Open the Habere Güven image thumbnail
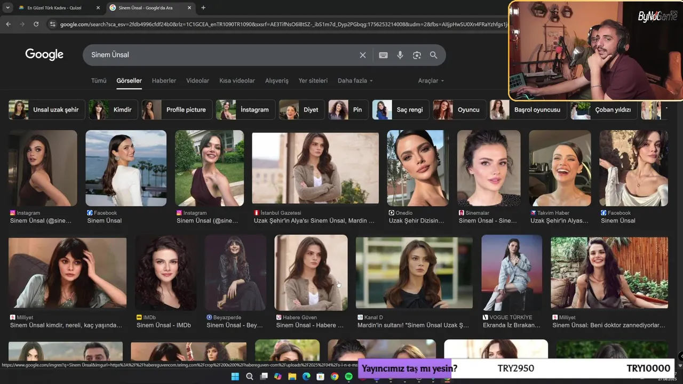Image resolution: width=683 pixels, height=384 pixels. [311, 273]
